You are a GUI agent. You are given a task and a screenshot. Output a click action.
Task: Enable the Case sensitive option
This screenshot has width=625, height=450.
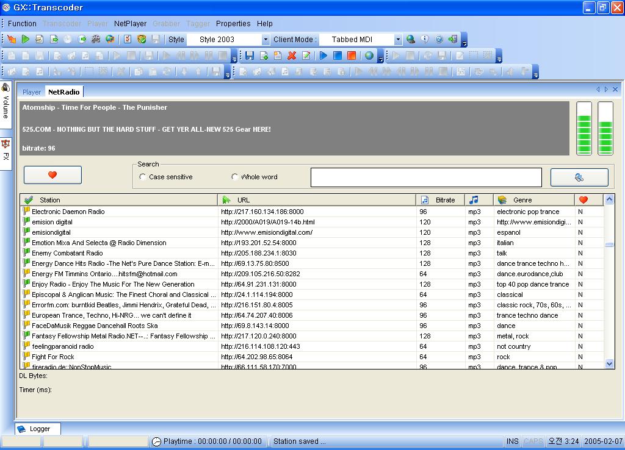click(143, 177)
